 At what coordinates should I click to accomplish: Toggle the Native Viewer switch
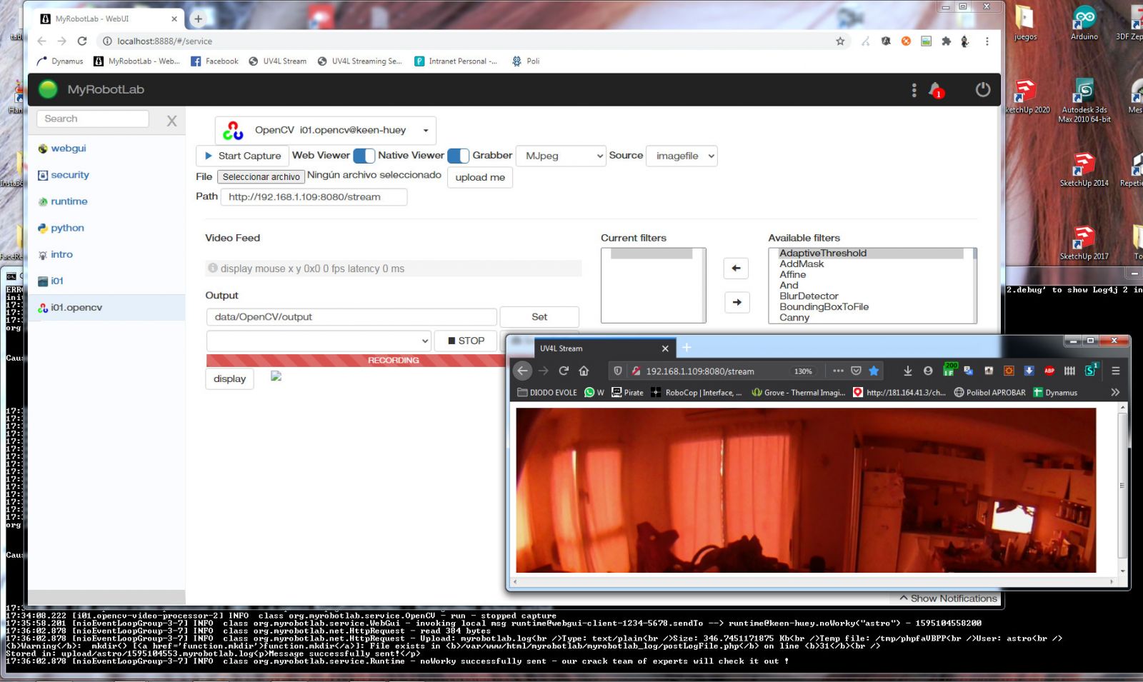pyautogui.click(x=458, y=156)
